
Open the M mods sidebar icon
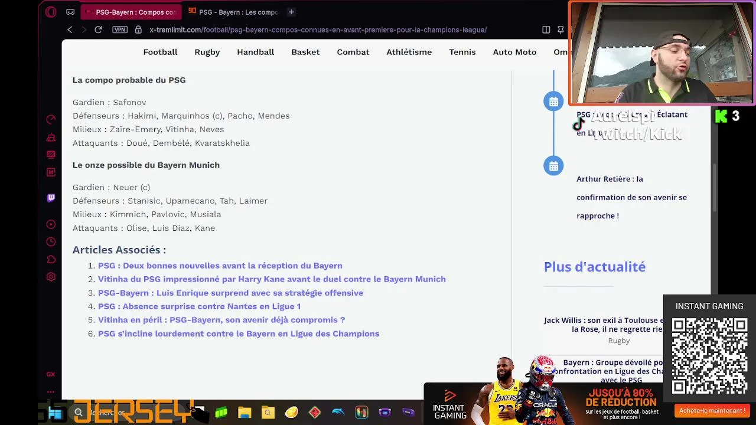click(51, 172)
